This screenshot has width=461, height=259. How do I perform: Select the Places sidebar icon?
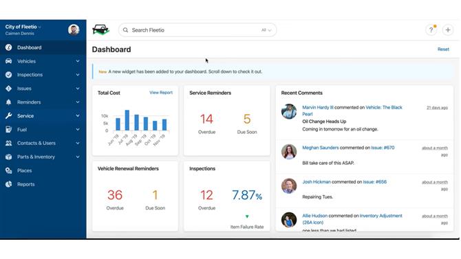click(8, 170)
